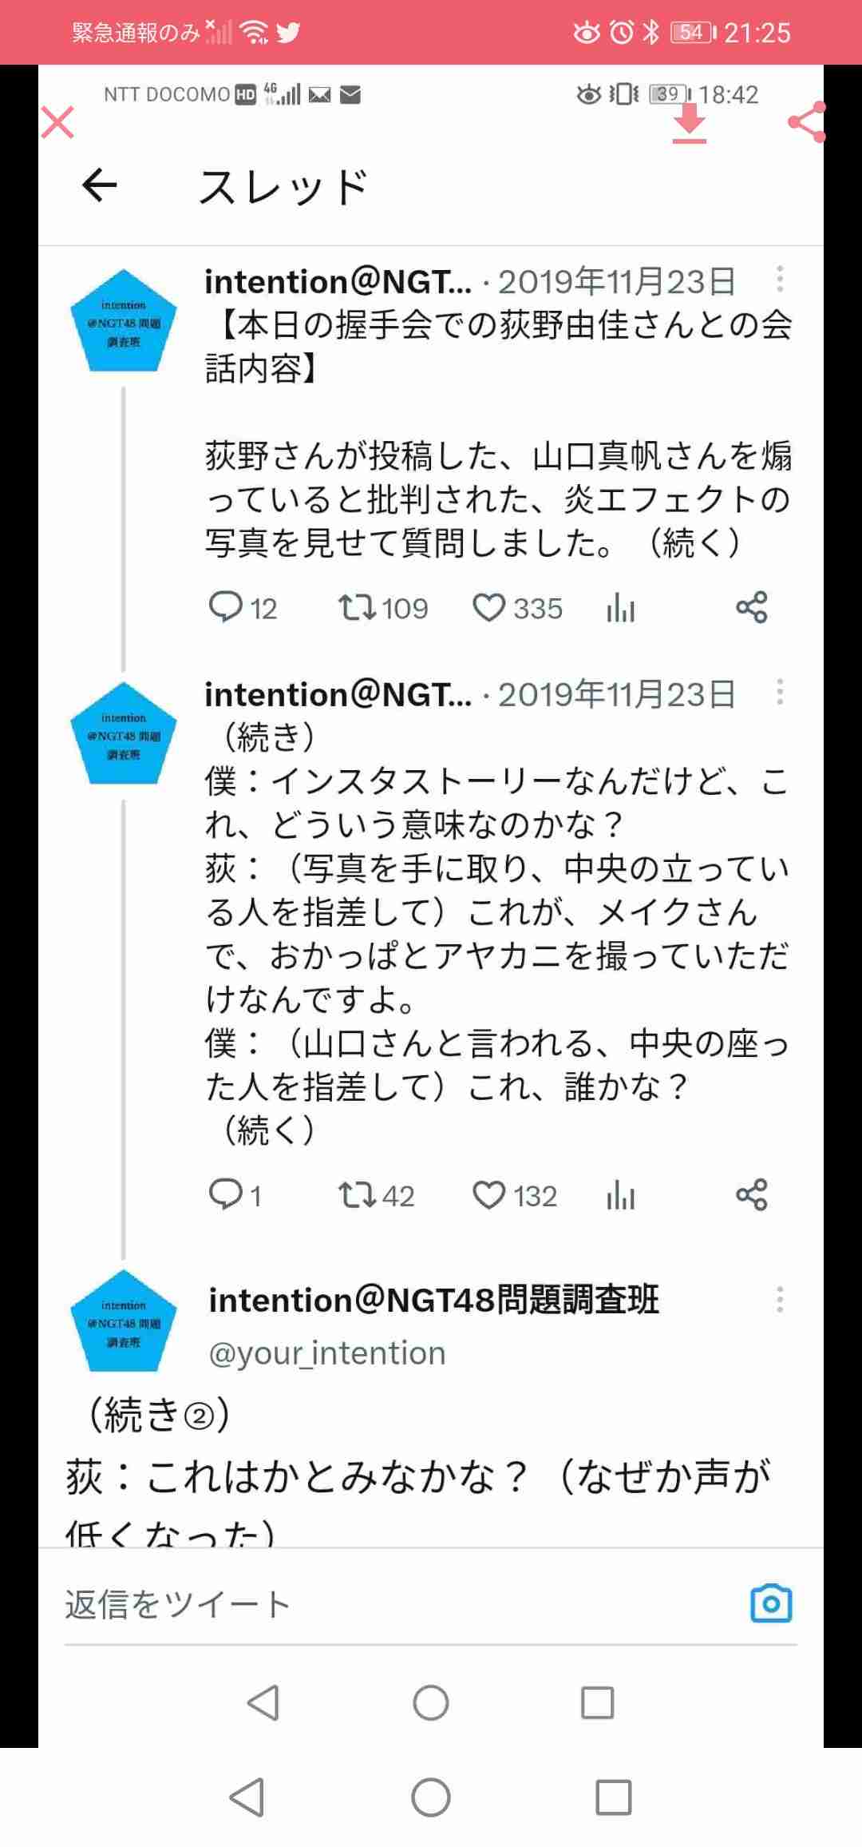Tap the blue camera icon in reply bar
This screenshot has width=862, height=1847.
tap(772, 1603)
